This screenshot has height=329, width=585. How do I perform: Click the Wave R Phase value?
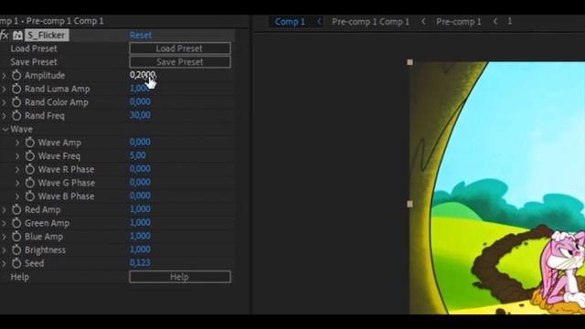140,168
